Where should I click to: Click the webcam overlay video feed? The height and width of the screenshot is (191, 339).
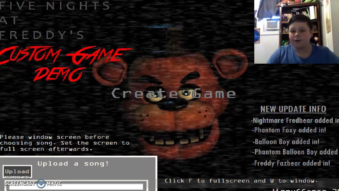click(297, 32)
